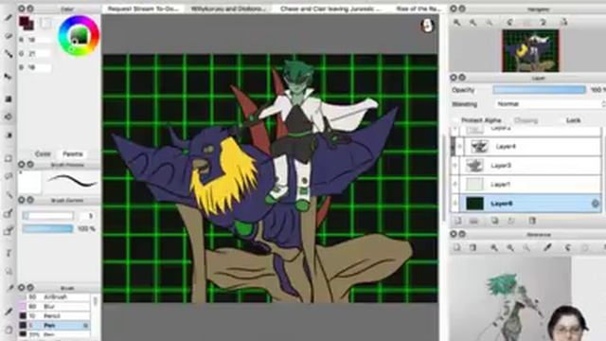Rotate canvas right in Navigator

(x=543, y=23)
